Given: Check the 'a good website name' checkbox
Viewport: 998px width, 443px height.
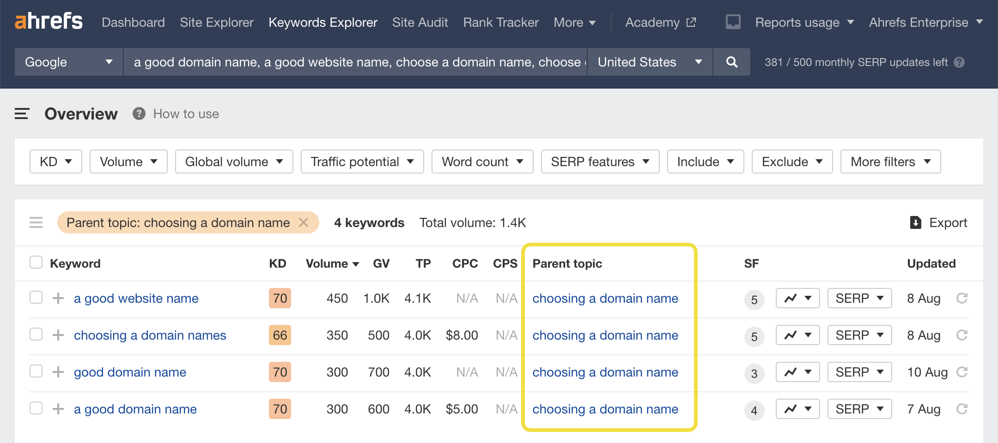Looking at the screenshot, I should [36, 298].
